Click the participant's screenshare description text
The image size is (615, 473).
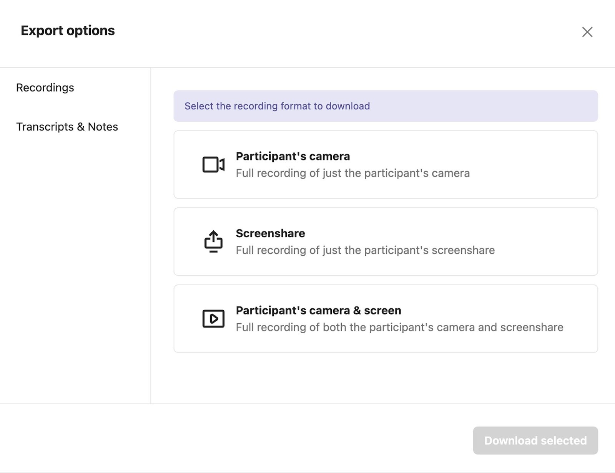tap(365, 250)
